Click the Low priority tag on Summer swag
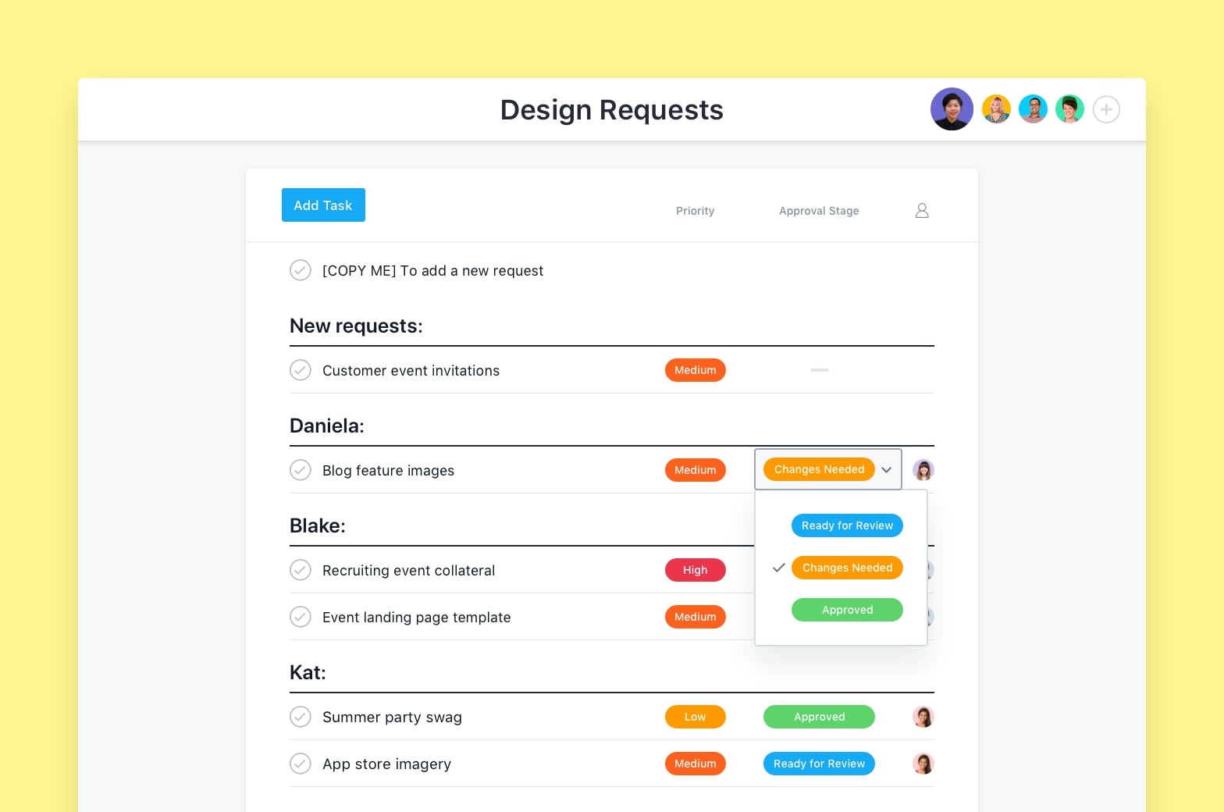The height and width of the screenshot is (812, 1224). coord(695,717)
